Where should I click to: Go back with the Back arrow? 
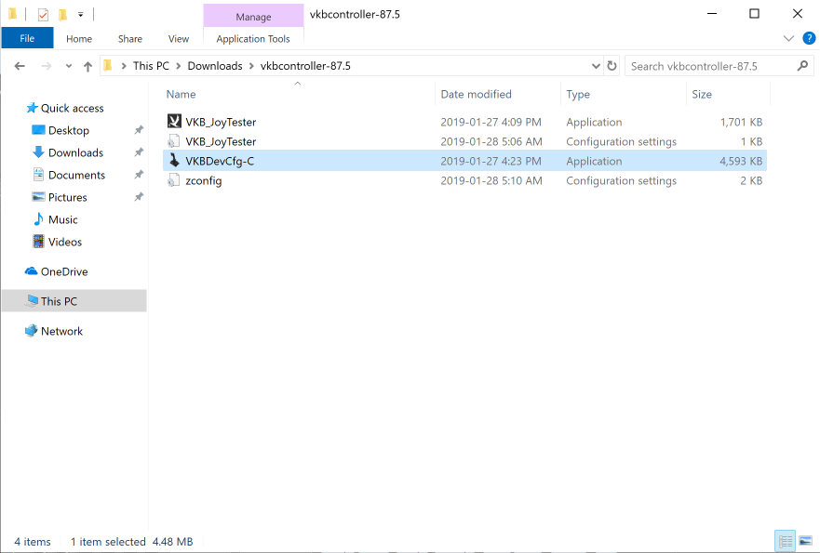pos(20,66)
